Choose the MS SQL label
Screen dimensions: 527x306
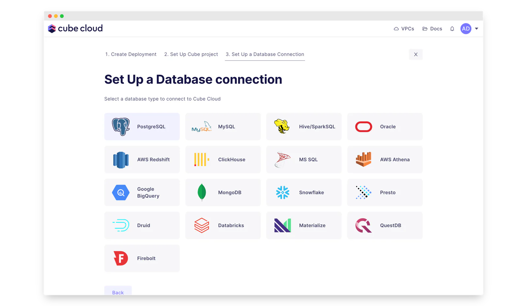coord(308,159)
